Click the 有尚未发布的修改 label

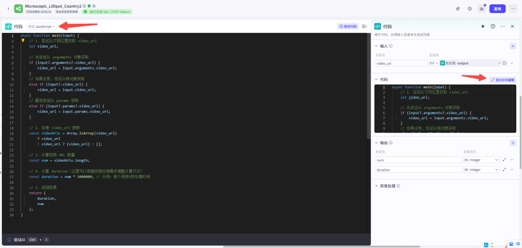(67, 12)
